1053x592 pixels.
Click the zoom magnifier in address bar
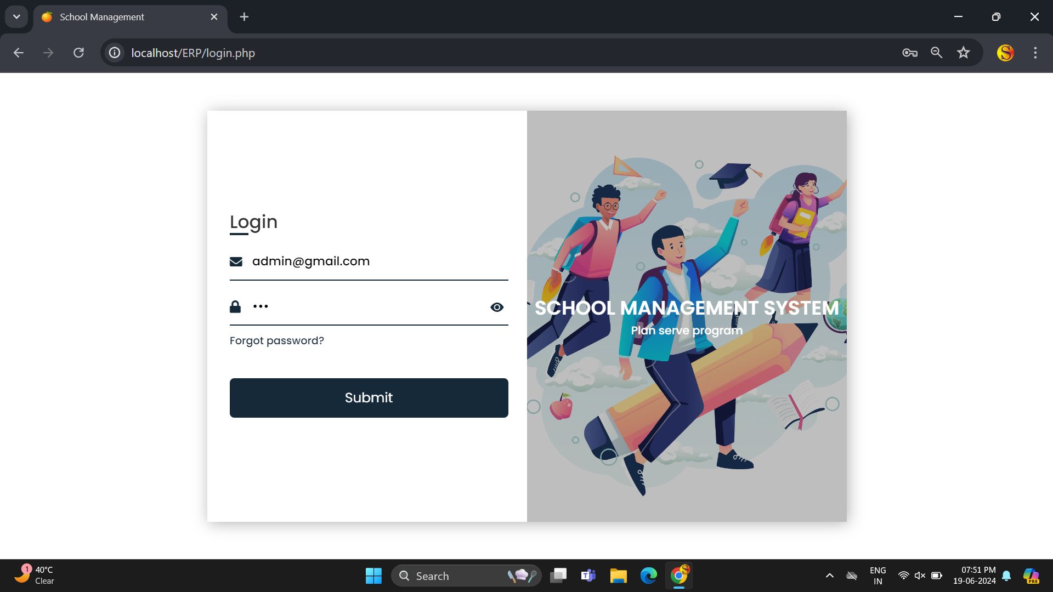[x=936, y=53]
